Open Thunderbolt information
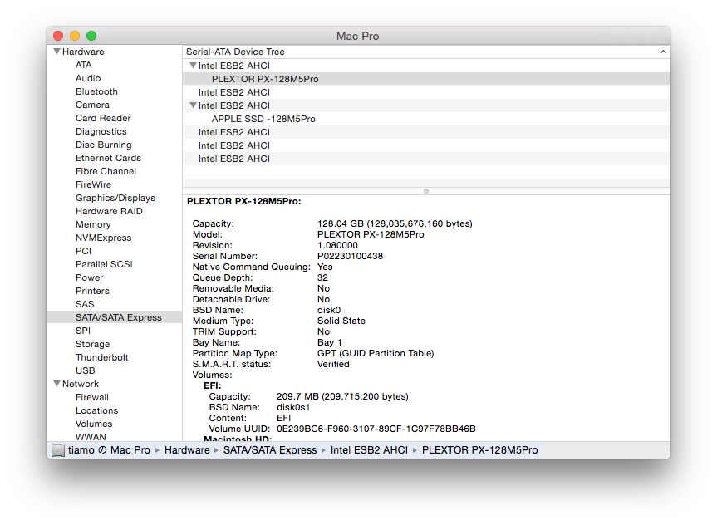The height and width of the screenshot is (525, 717). coord(101,356)
